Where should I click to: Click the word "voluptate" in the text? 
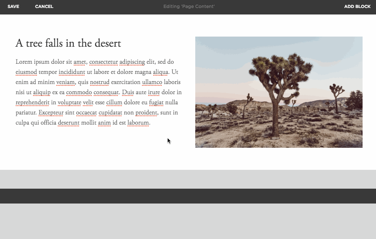[69, 102]
